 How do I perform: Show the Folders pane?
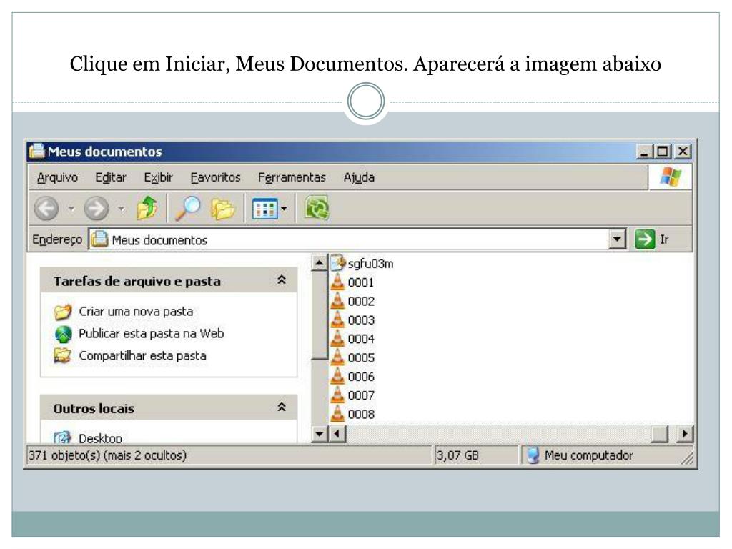pos(223,208)
